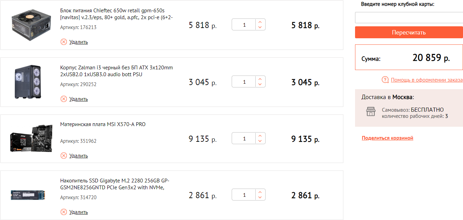Screen dimensions: 463x220
Task: Open Помощь в оформлении заказа link
Action: point(427,80)
